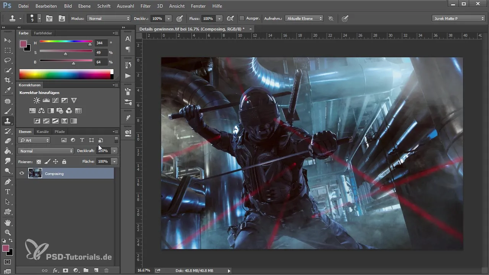
Task: Add an Invert adjustment
Action: [37, 121]
